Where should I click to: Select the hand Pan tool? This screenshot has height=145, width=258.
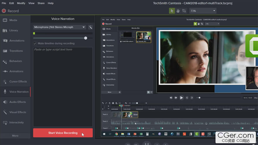(x=178, y=11)
